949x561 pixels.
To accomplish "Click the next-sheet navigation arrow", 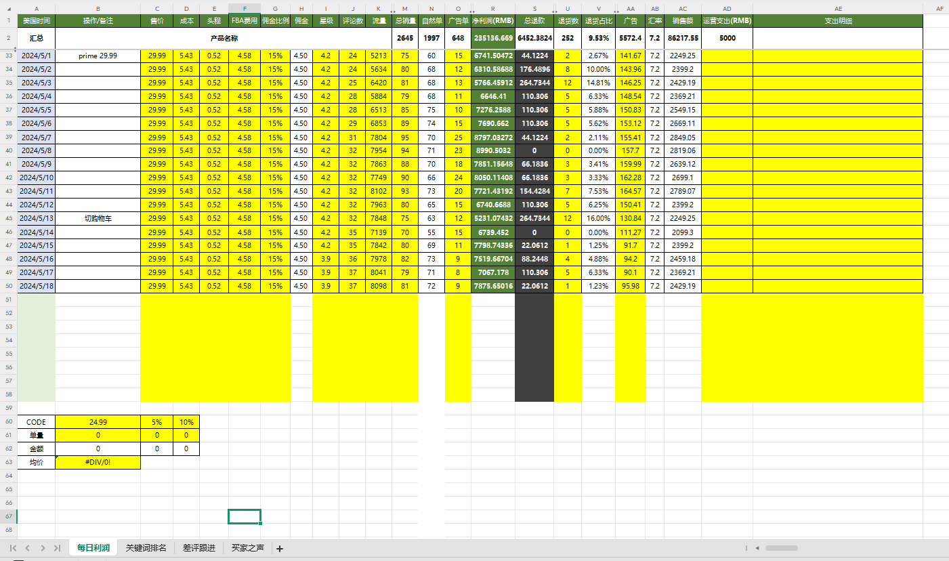I will pos(43,548).
